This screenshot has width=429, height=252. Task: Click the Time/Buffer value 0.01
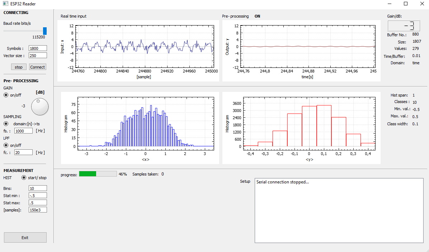coord(416,56)
